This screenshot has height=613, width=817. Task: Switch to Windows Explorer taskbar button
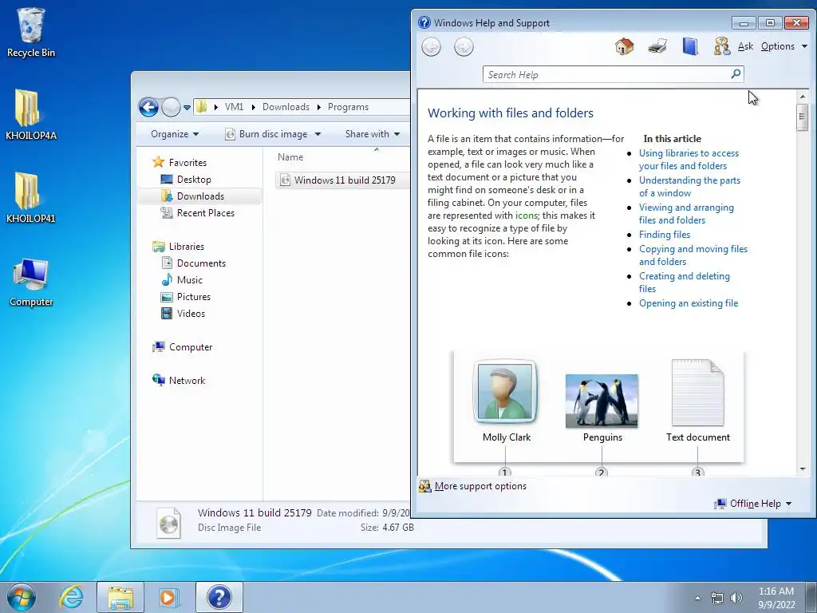point(120,597)
